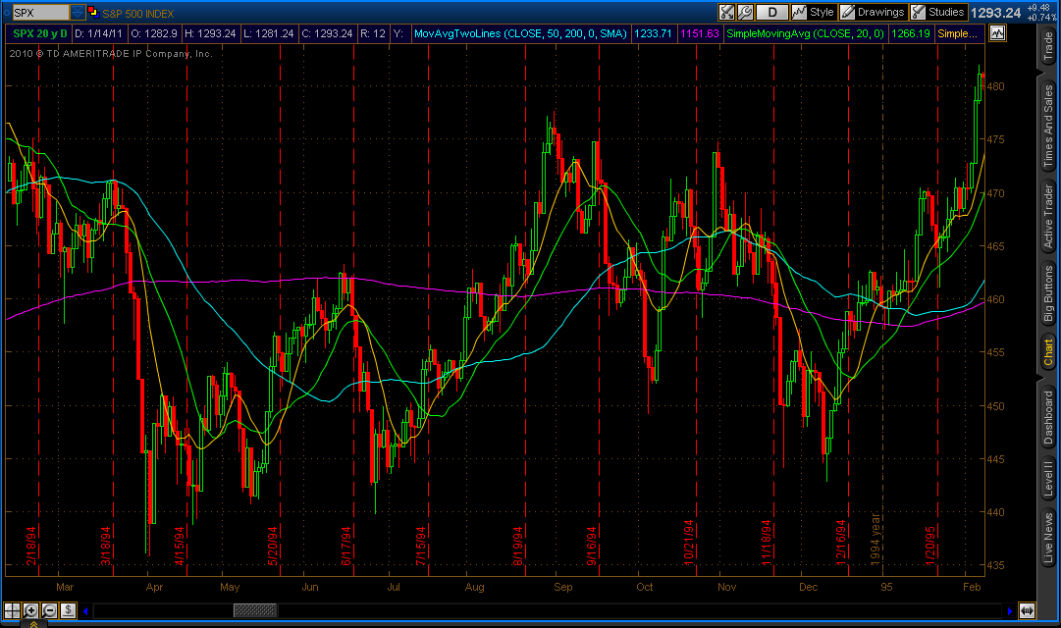This screenshot has height=628, width=1061.
Task: Click the Sep label on time axis
Action: click(x=563, y=587)
